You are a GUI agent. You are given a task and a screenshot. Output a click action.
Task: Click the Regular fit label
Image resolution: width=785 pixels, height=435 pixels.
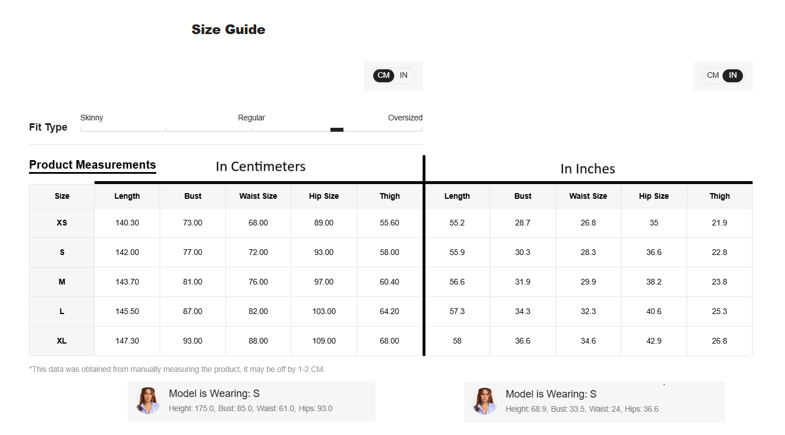pyautogui.click(x=252, y=118)
